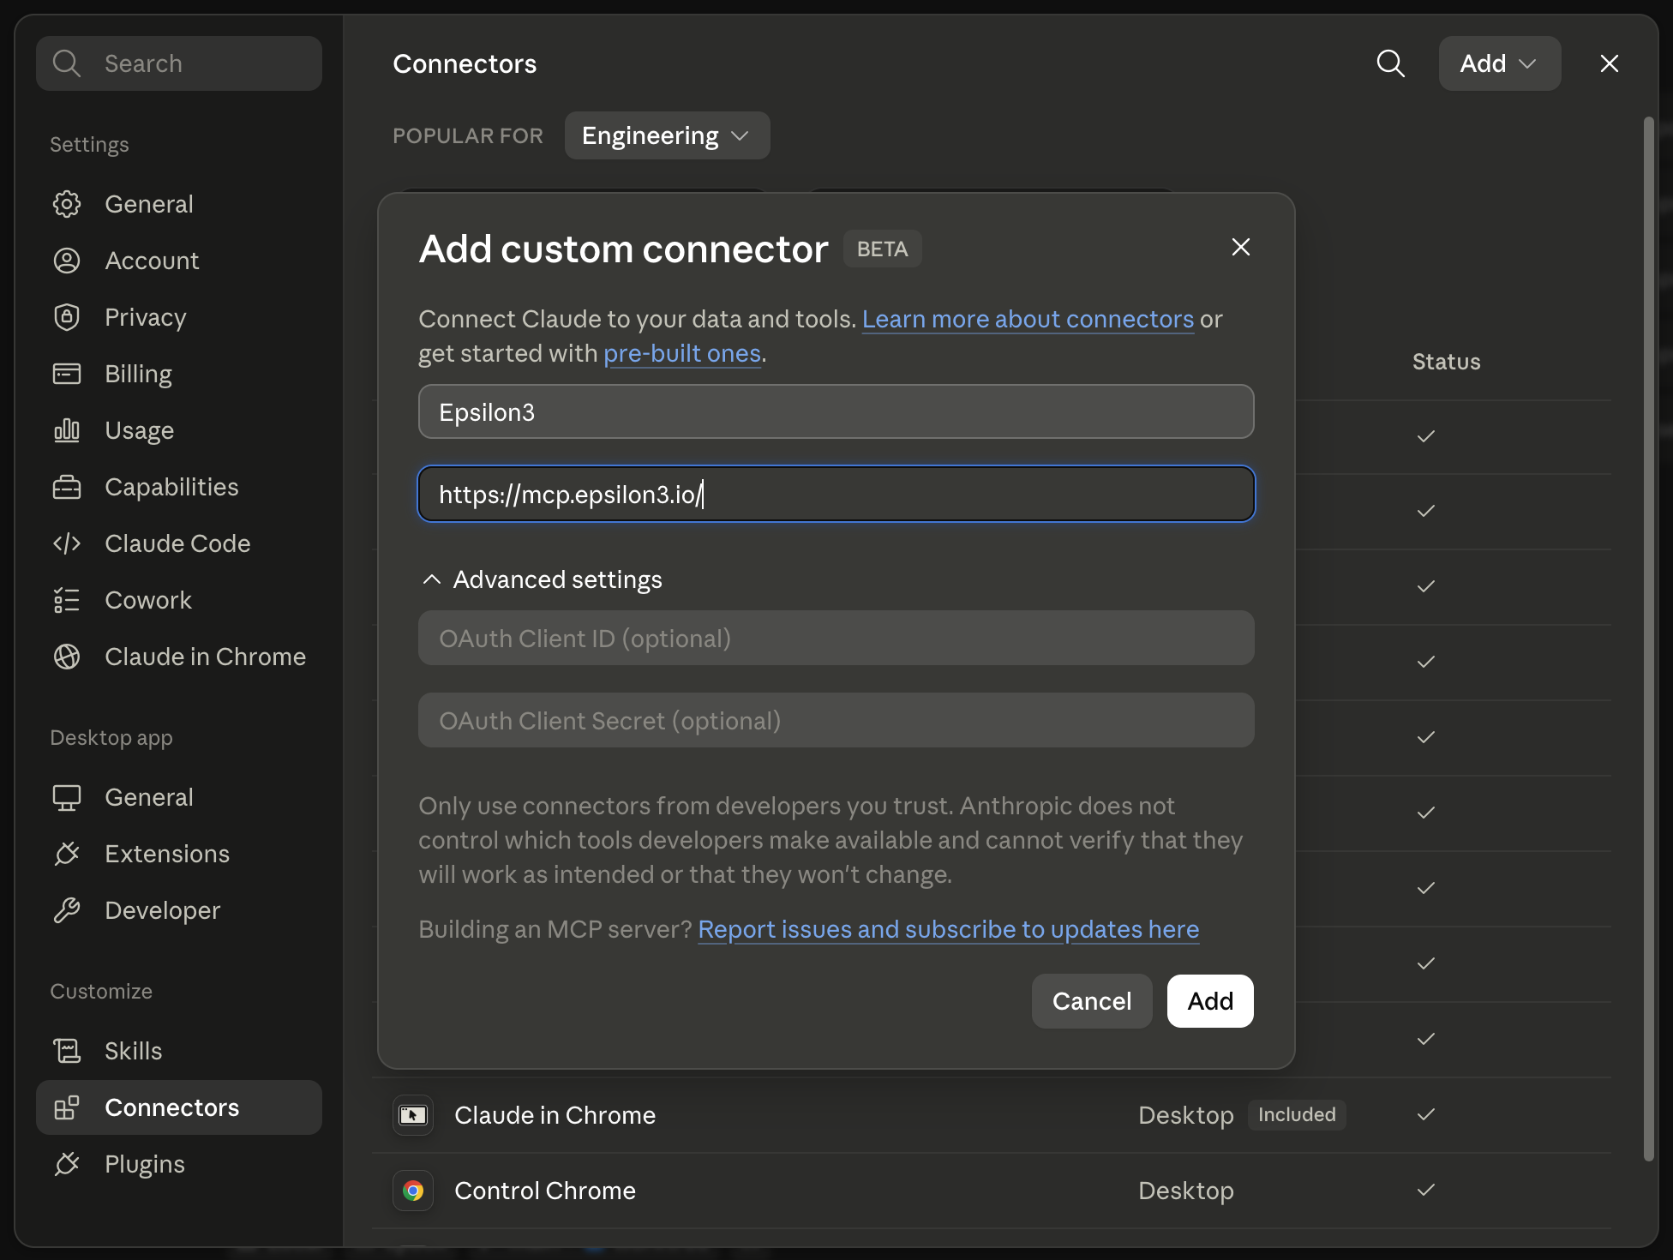Click the Skills scroll icon
1673x1260 pixels.
[67, 1051]
